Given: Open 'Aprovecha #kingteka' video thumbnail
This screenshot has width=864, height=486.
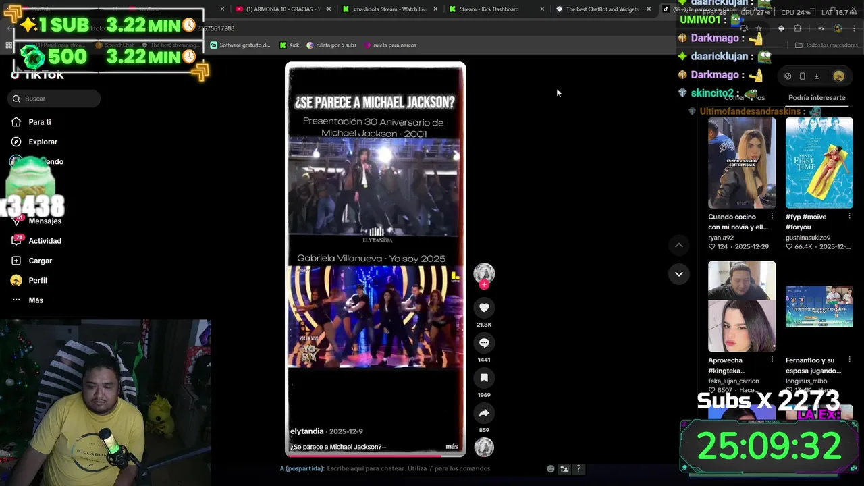Looking at the screenshot, I should (742, 306).
